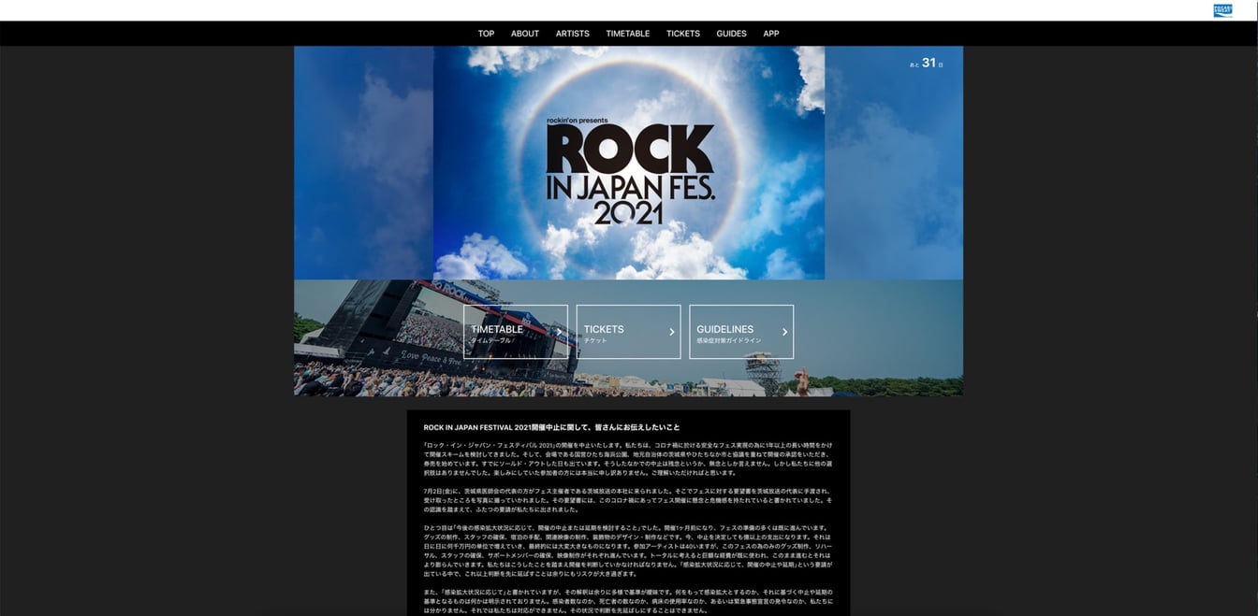Image resolution: width=1258 pixels, height=616 pixels.
Task: Open the ARTISTS navigation item
Action: pos(572,34)
